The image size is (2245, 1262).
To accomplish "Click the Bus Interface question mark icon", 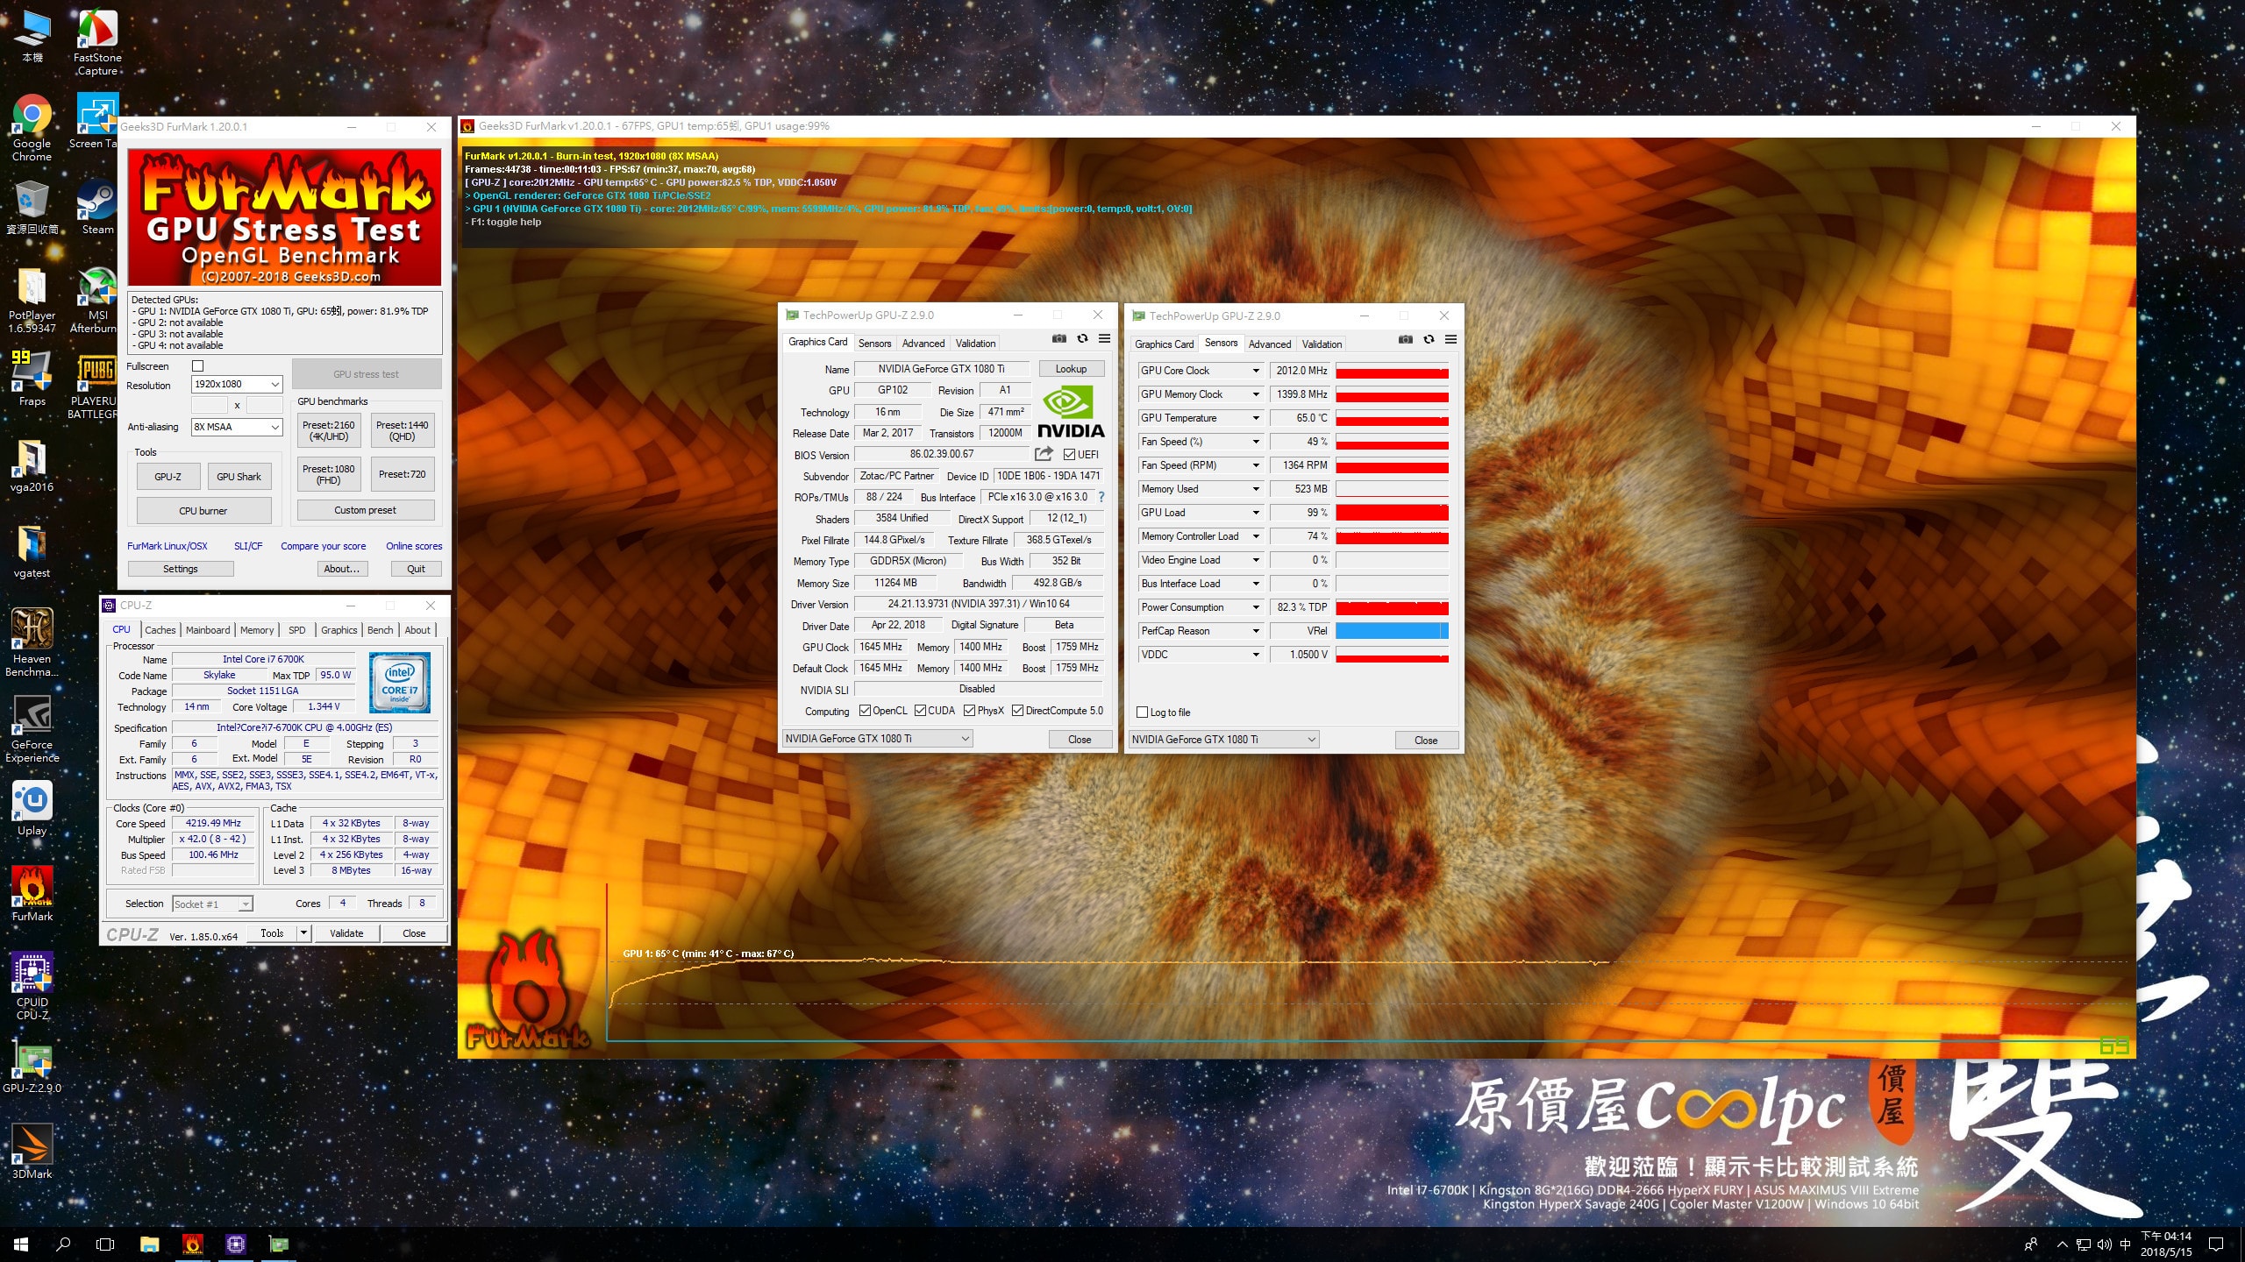I will click(1101, 497).
